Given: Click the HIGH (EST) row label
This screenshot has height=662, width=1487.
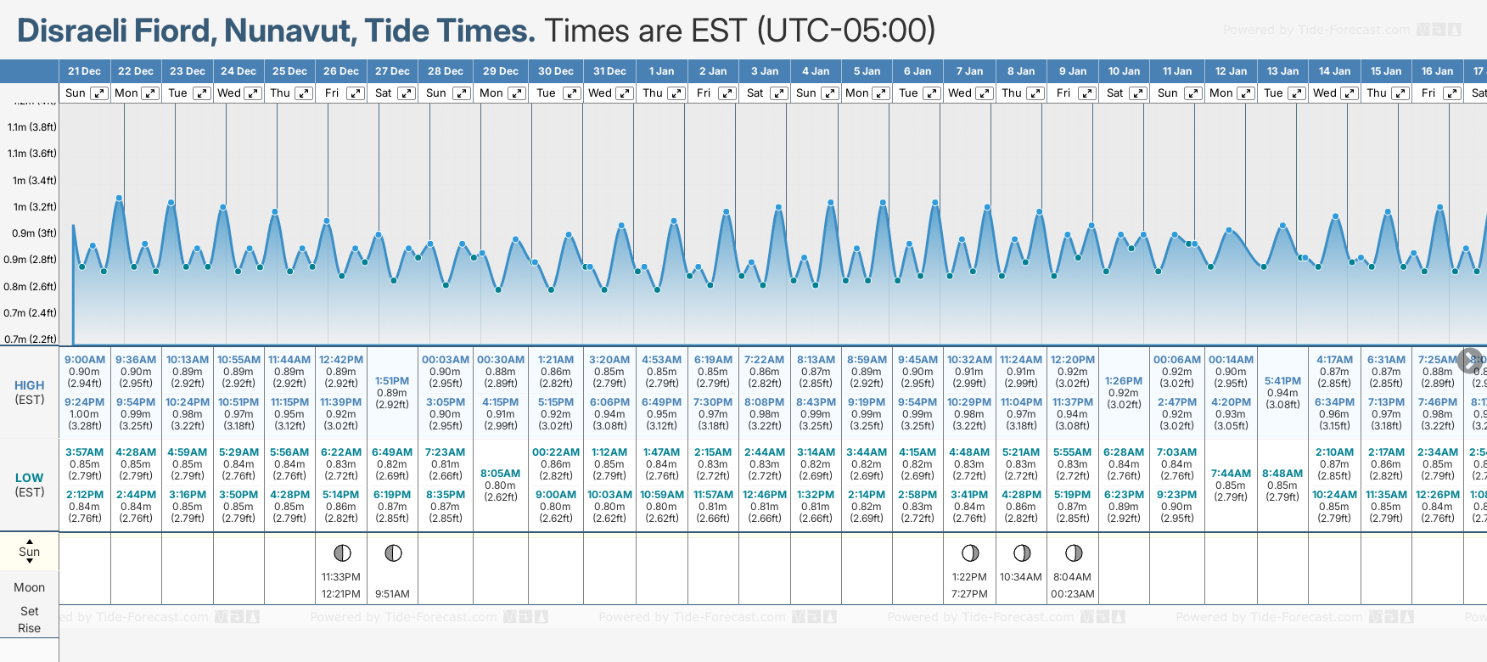Looking at the screenshot, I should [30, 392].
